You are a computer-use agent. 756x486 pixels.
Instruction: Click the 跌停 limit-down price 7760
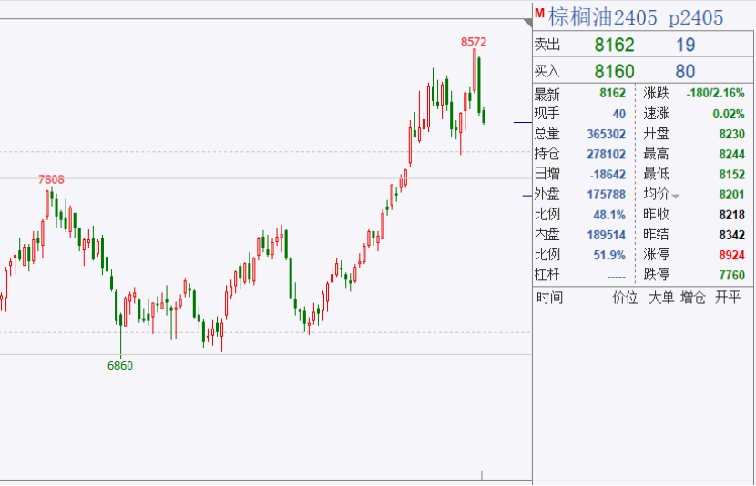point(730,276)
